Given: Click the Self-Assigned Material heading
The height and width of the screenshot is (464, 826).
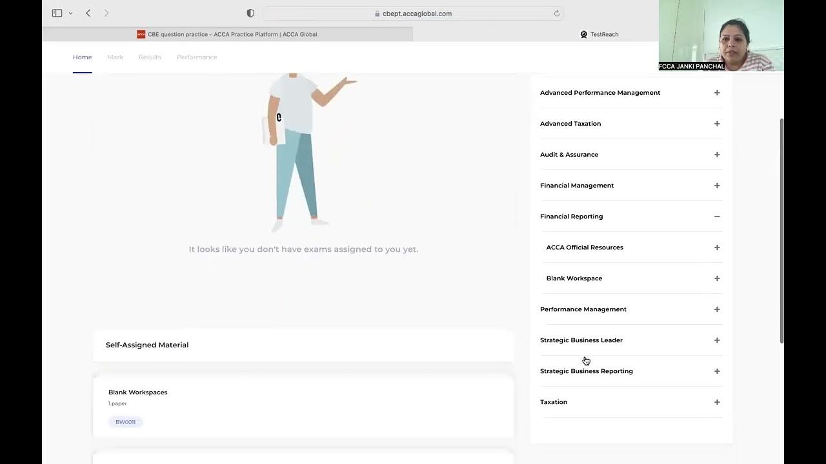Looking at the screenshot, I should (147, 345).
